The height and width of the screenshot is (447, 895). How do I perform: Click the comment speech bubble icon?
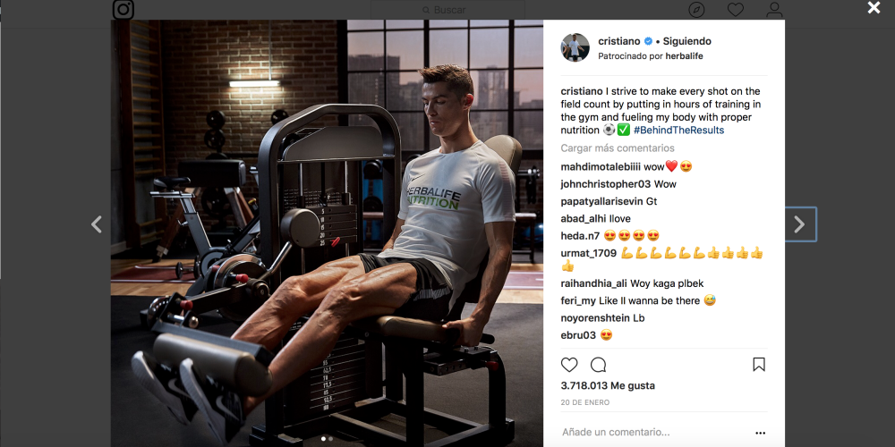598,365
